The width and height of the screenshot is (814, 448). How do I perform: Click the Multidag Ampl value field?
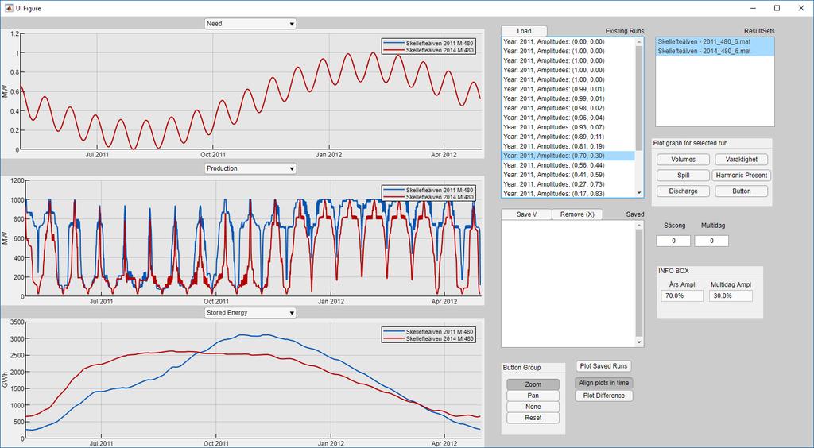(x=731, y=295)
